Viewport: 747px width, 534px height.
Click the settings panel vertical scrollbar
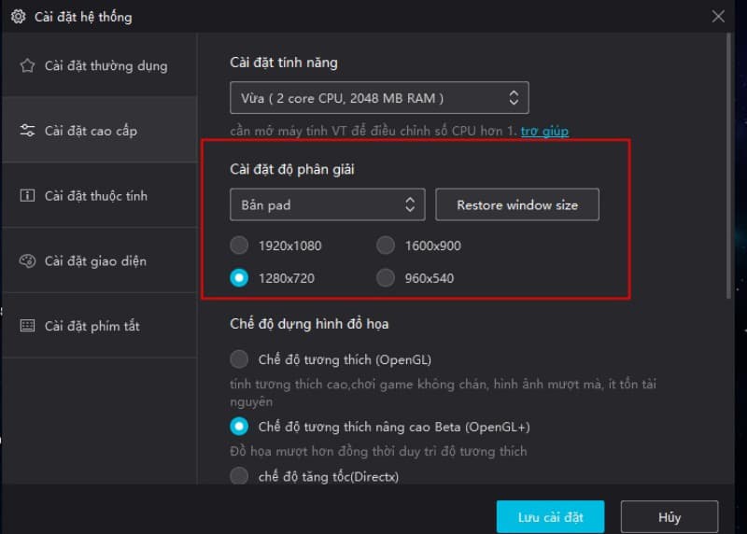(728, 166)
